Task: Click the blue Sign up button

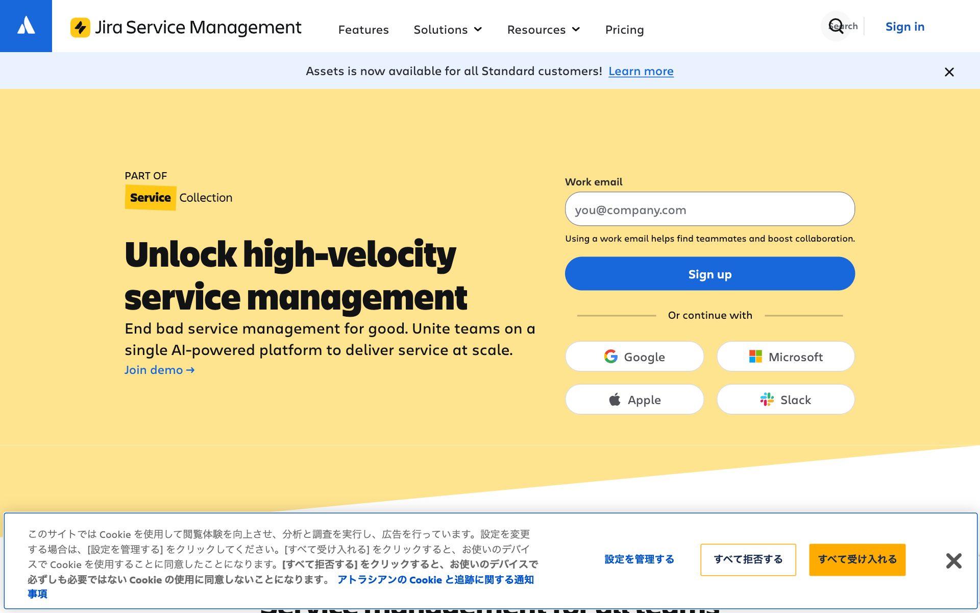Action: [x=709, y=274]
